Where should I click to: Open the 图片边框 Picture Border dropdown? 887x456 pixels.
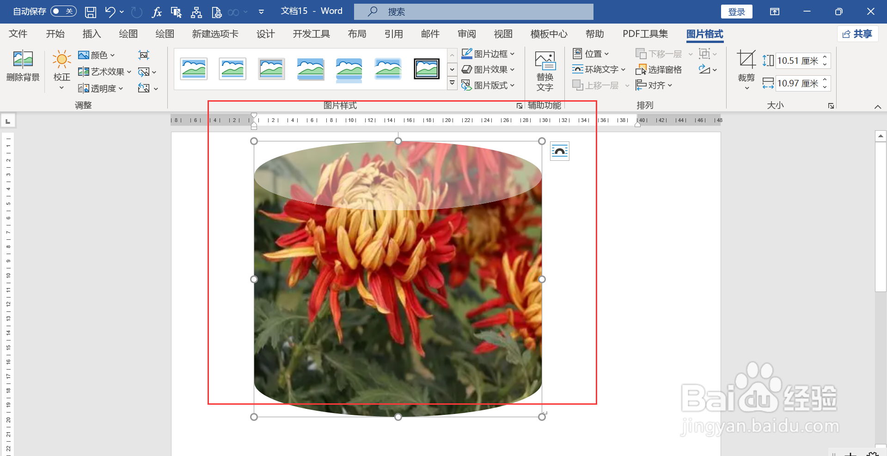pos(488,54)
